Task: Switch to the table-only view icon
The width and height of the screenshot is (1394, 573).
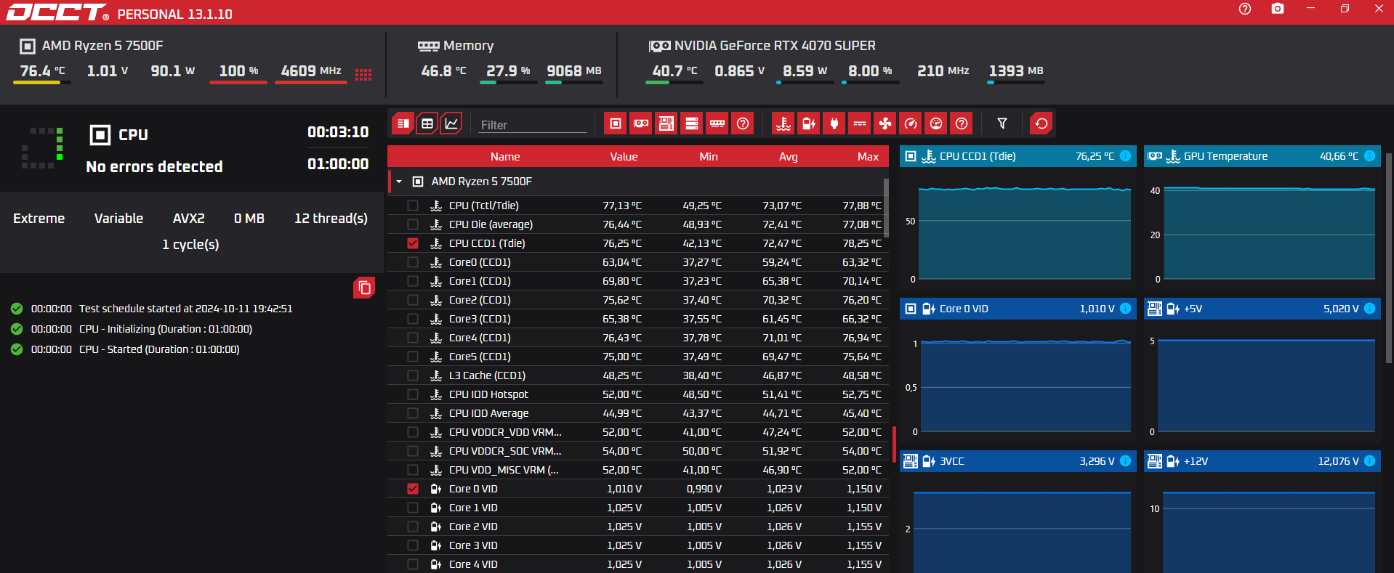Action: point(427,123)
